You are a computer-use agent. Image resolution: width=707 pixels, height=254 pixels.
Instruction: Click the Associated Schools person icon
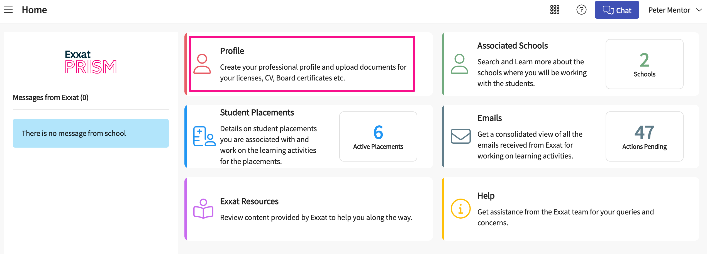pyautogui.click(x=459, y=64)
